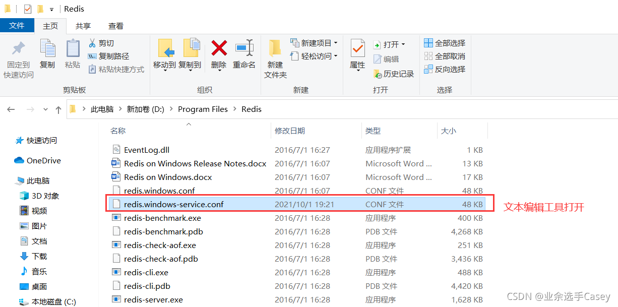Open 3D Objects (3D 对象) folder
This screenshot has width=618, height=307.
tap(39, 196)
